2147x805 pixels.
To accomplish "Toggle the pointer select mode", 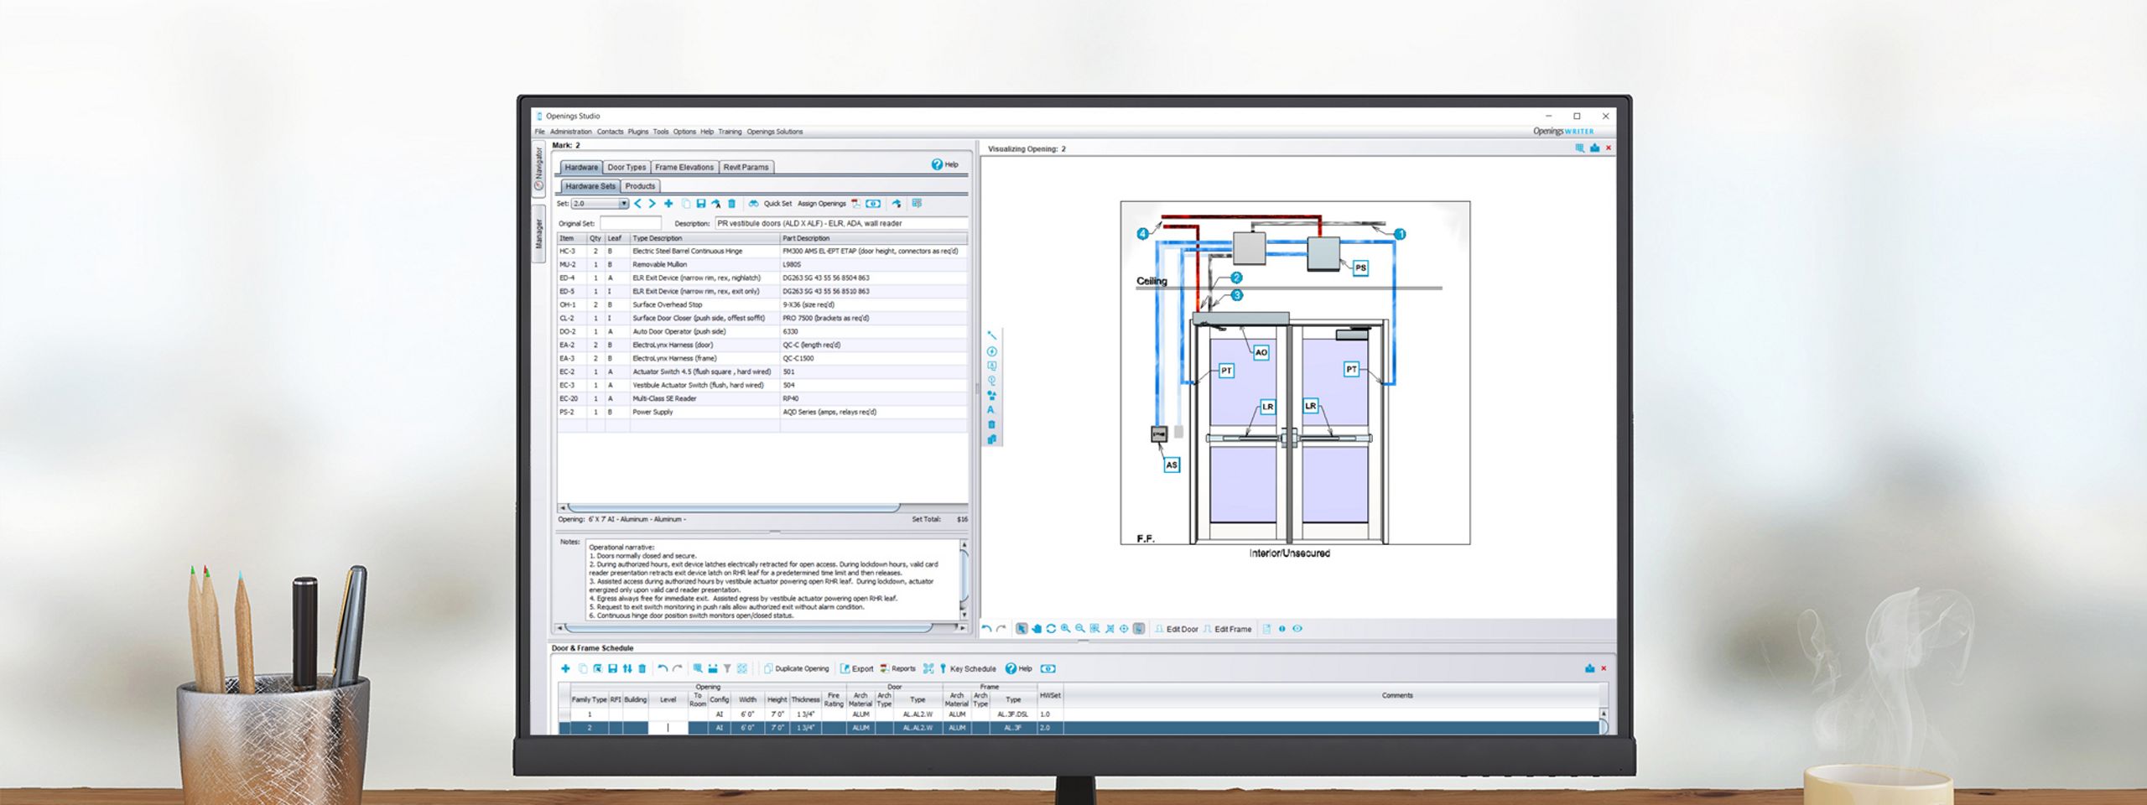I will [x=1022, y=629].
